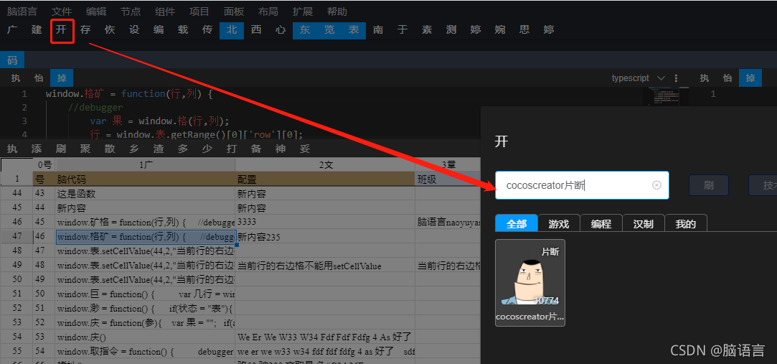Click 散 in the table toolbar
The width and height of the screenshot is (777, 364).
point(110,149)
